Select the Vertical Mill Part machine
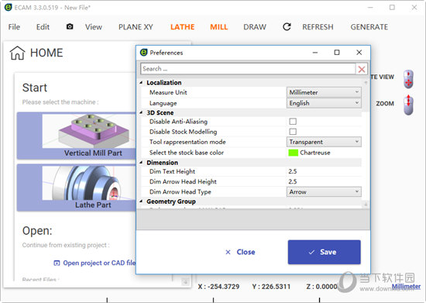Screen dimensions: 426x303 pyautogui.click(x=77, y=136)
